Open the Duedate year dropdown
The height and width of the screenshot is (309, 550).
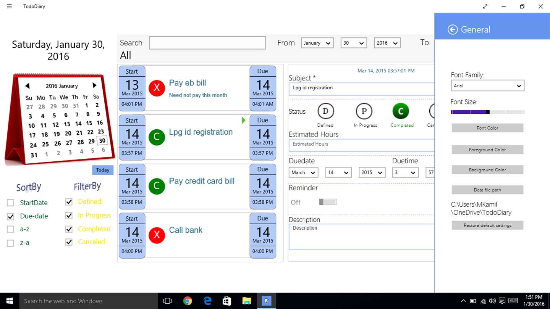(x=372, y=172)
